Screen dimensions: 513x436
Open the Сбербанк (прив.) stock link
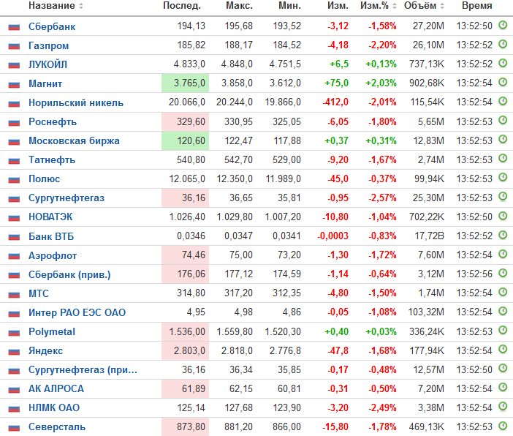pos(69,274)
